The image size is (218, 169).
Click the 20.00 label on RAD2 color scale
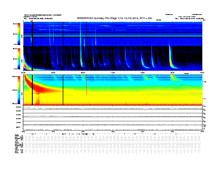click(15, 34)
